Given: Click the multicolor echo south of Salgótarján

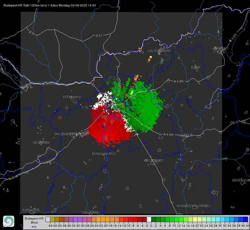Looking at the screenshot, I should (x=150, y=59).
